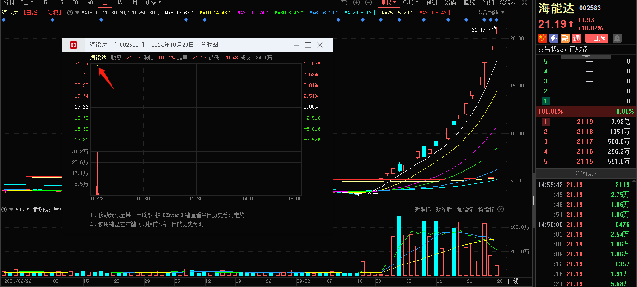
Task: Open the 筹码 chip distribution tab
Action: point(450,3)
